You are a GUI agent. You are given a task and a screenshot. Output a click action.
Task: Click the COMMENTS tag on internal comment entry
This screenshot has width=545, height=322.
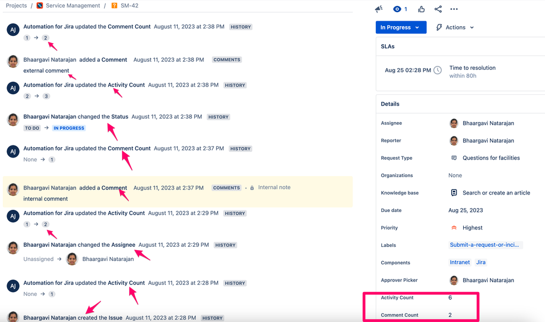tap(226, 188)
